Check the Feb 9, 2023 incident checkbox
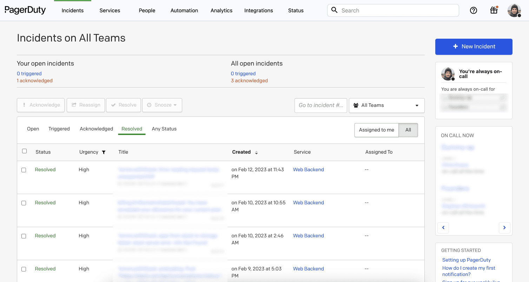The height and width of the screenshot is (282, 529). 24,269
